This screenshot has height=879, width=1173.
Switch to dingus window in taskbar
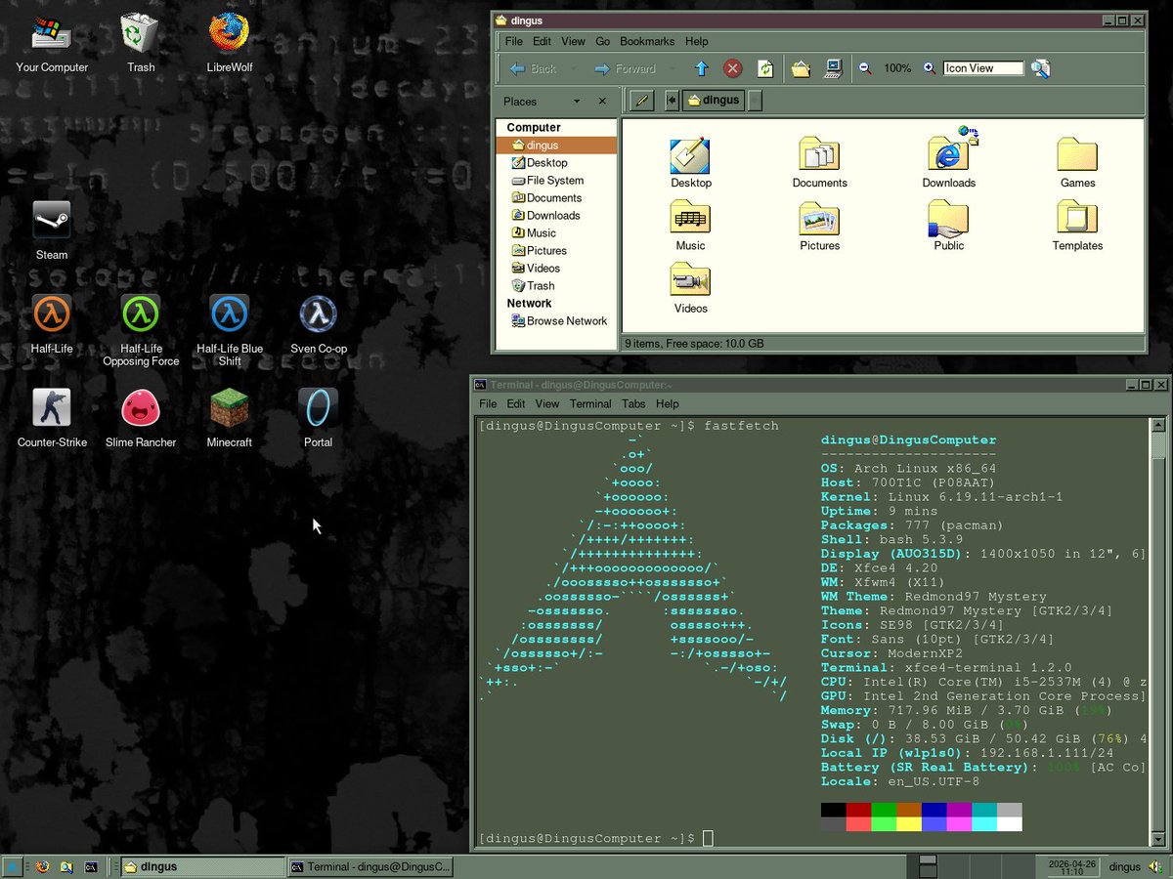pyautogui.click(x=202, y=866)
